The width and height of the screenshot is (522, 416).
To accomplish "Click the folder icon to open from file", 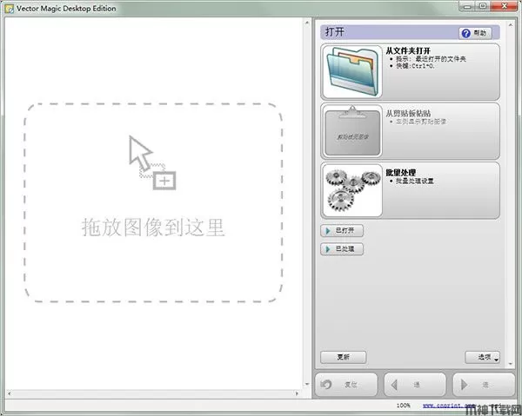I will pos(352,72).
